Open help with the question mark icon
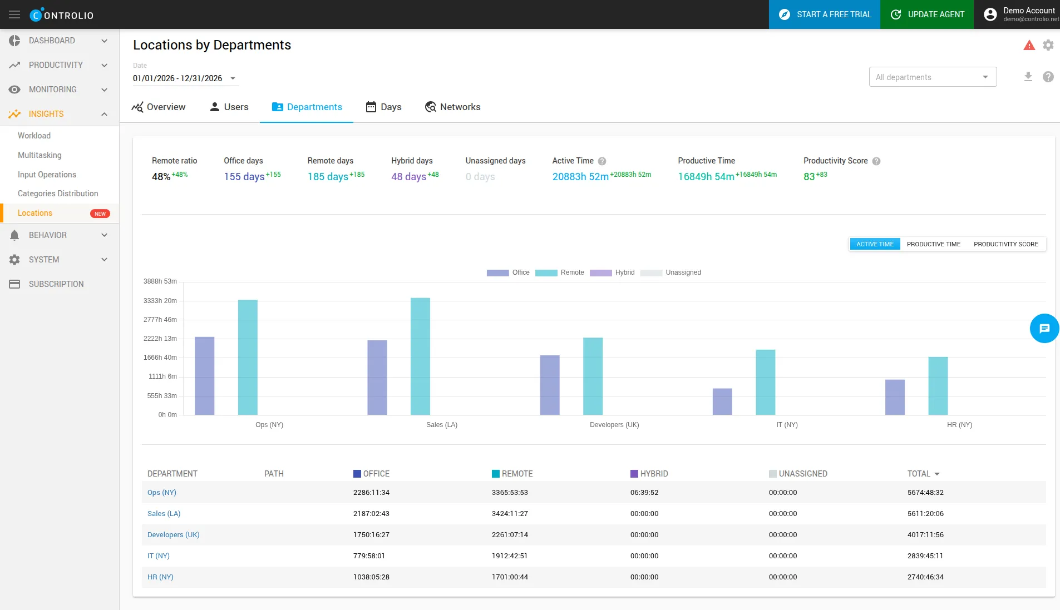Viewport: 1060px width, 610px height. coord(1048,77)
